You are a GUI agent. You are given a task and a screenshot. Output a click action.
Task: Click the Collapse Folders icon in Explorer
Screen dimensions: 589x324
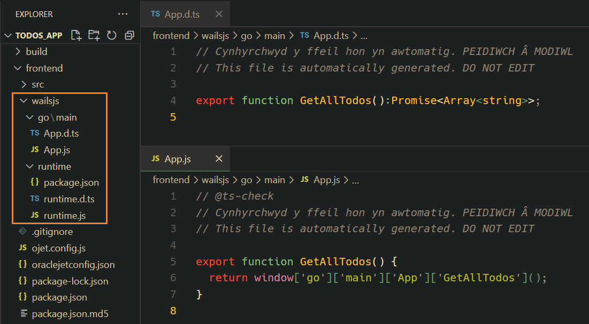point(128,35)
